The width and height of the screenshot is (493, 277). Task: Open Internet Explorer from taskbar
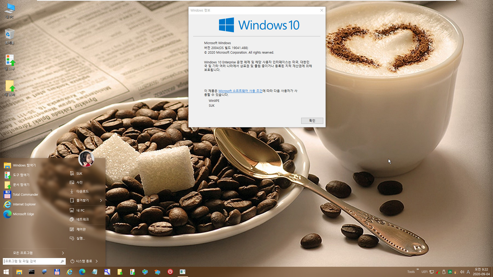(x=69, y=272)
